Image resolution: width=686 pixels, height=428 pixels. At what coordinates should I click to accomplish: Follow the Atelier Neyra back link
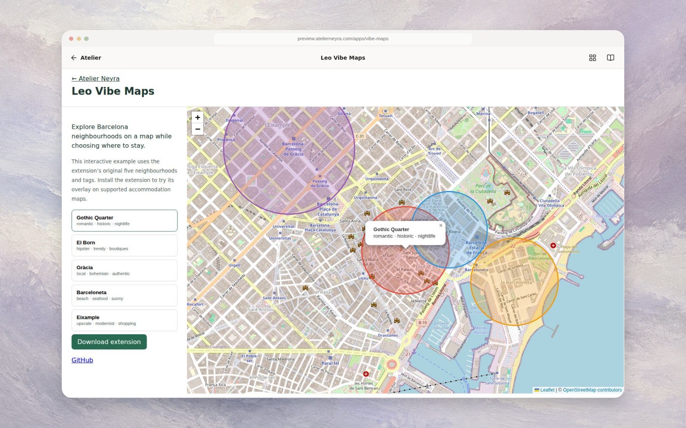pyautogui.click(x=96, y=78)
